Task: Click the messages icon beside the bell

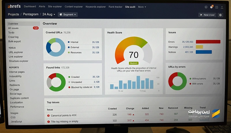Action: pyautogui.click(x=217, y=7)
